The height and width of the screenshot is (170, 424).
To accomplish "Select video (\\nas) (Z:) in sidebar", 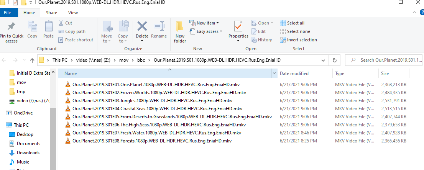I will 30,101.
